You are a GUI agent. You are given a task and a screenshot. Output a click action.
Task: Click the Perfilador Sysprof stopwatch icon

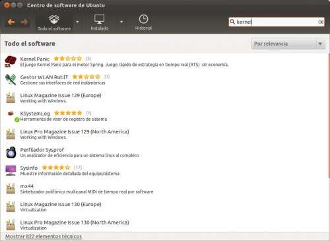click(11, 152)
